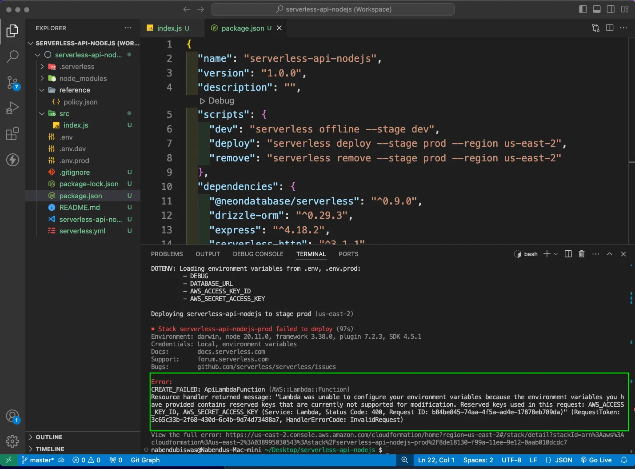Open the Run and Debug view

[12, 108]
